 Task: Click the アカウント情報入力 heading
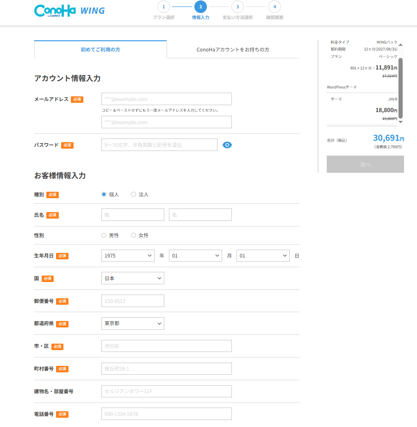[x=67, y=78]
